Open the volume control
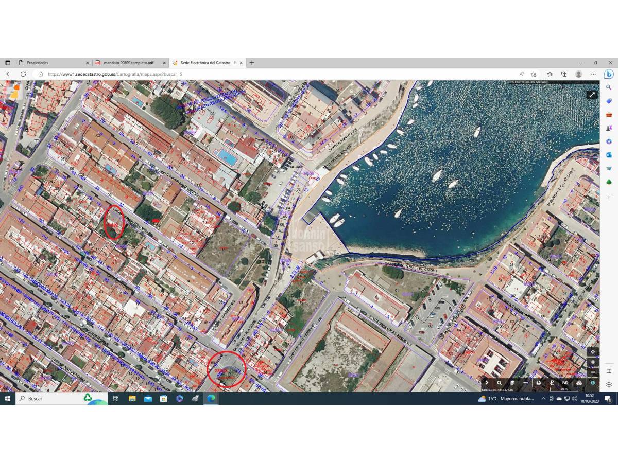The height and width of the screenshot is (463, 618). 574,399
